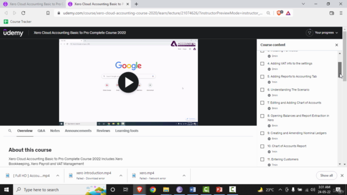347x195 pixels.
Task: Close the active Xero course tab
Action: pyautogui.click(x=127, y=4)
